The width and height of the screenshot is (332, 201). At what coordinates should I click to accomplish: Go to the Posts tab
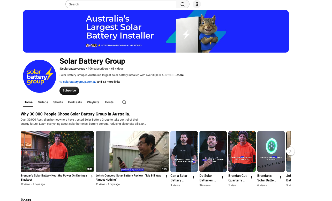(x=109, y=102)
